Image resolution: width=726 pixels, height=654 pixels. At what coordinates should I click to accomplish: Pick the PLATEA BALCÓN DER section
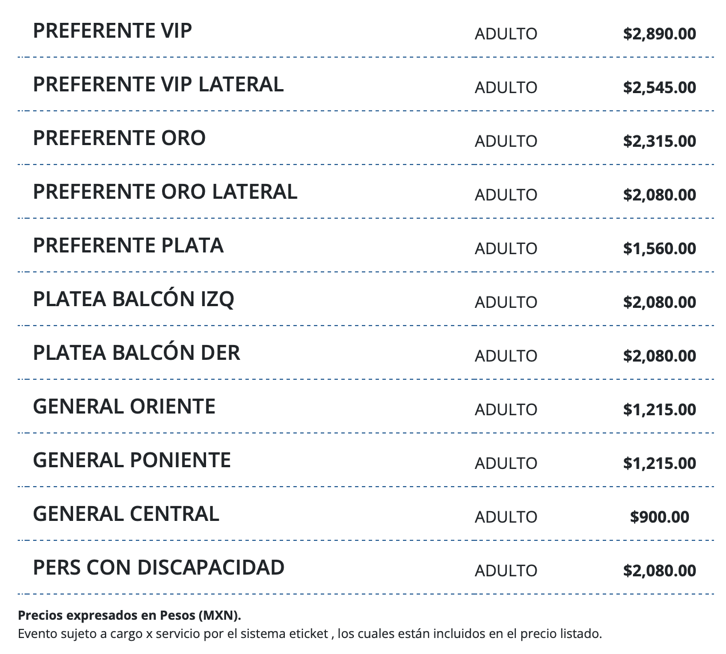(x=136, y=353)
